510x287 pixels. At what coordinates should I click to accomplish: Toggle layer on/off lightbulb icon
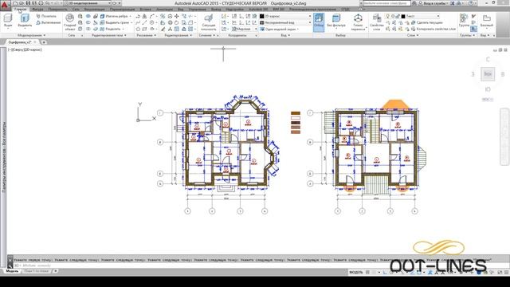388,16
